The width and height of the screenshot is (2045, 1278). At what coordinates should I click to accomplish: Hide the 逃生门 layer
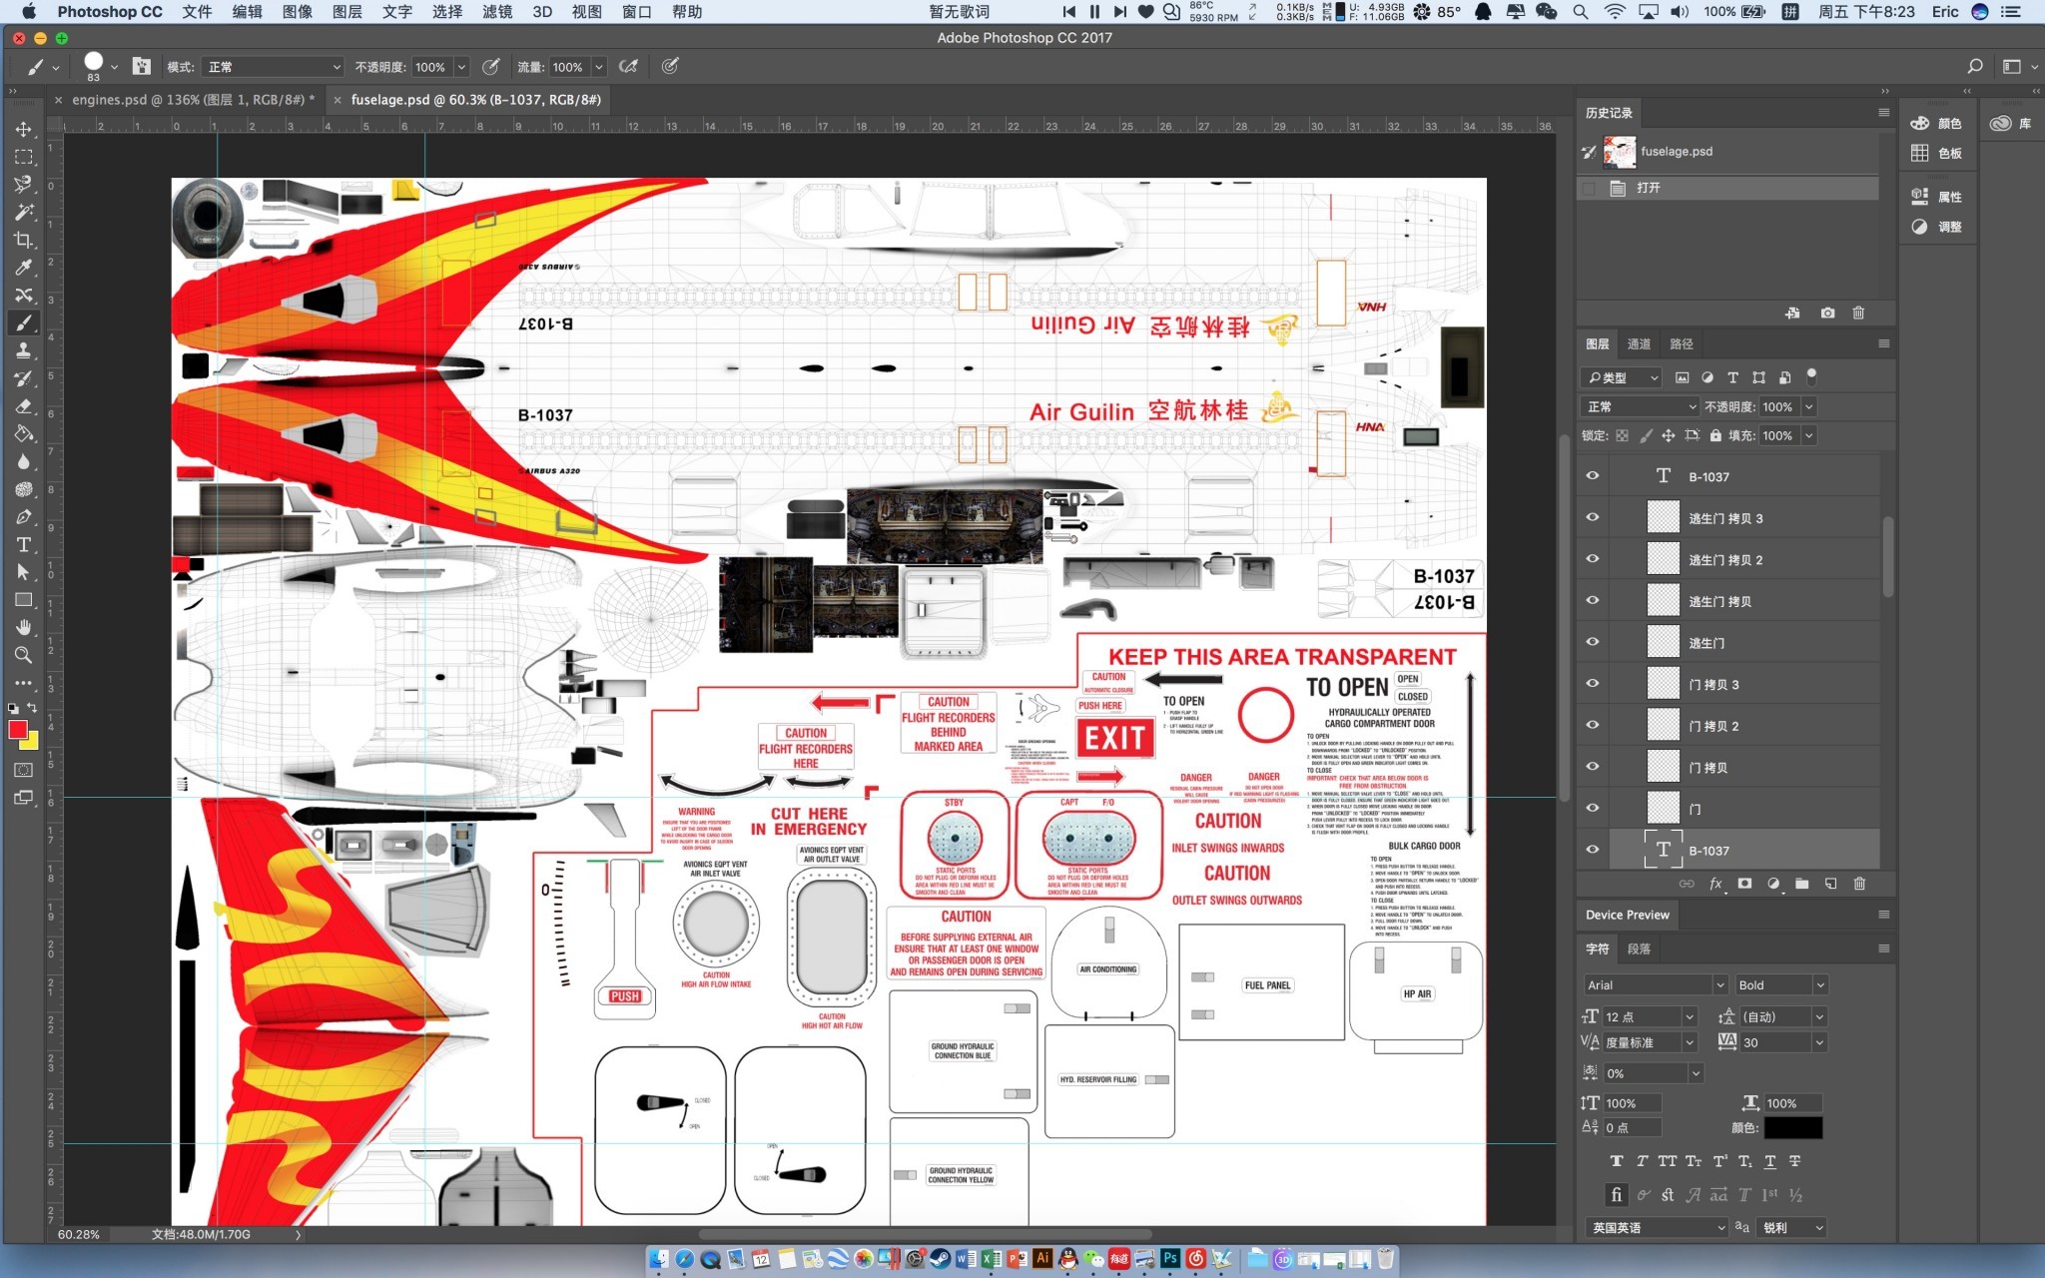[1593, 643]
